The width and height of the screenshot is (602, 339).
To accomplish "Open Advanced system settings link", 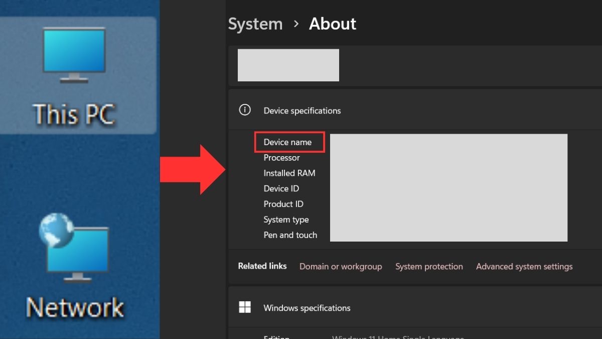I will (x=524, y=266).
